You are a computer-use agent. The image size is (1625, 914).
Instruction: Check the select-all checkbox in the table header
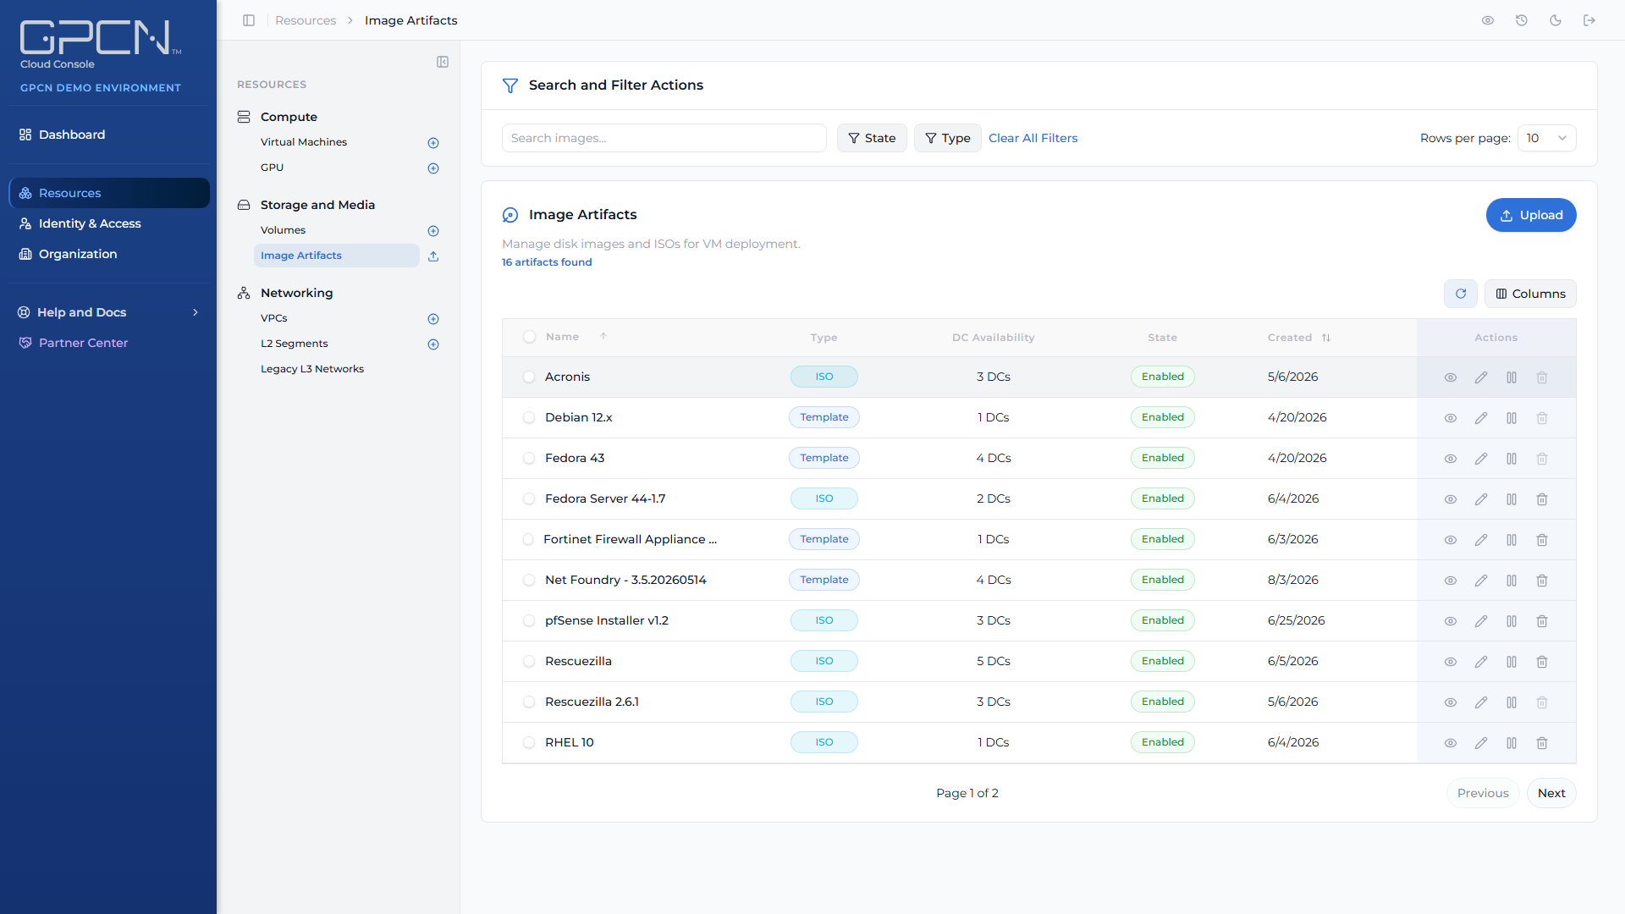529,337
